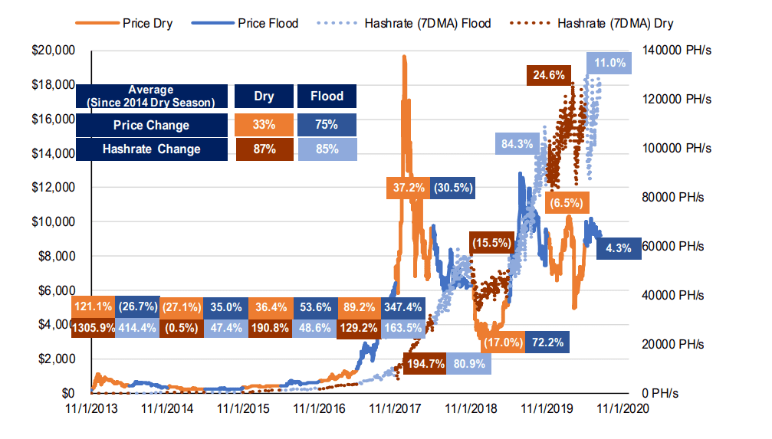Viewport: 772px width, 439px height.
Task: Click the Price Dry legend entry
Action: (x=124, y=23)
